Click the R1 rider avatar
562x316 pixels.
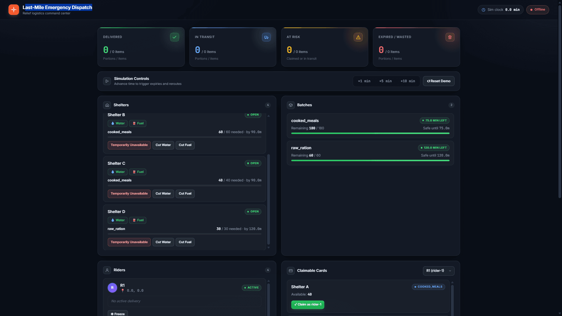coord(112,288)
